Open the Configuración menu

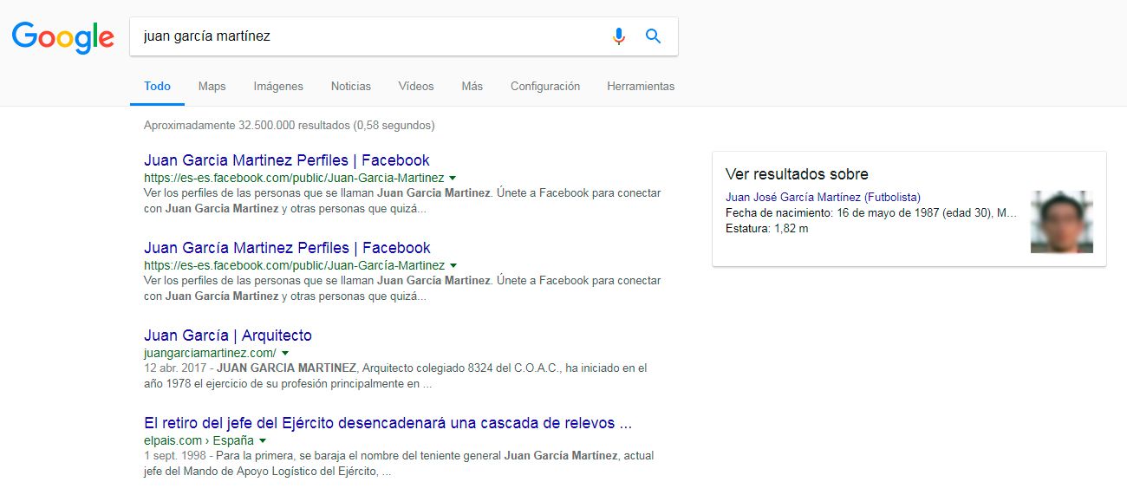[544, 86]
